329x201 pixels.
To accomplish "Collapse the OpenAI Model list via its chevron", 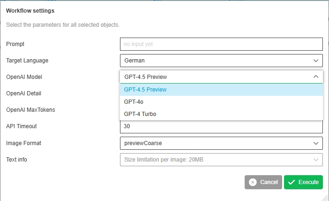I will click(x=315, y=77).
